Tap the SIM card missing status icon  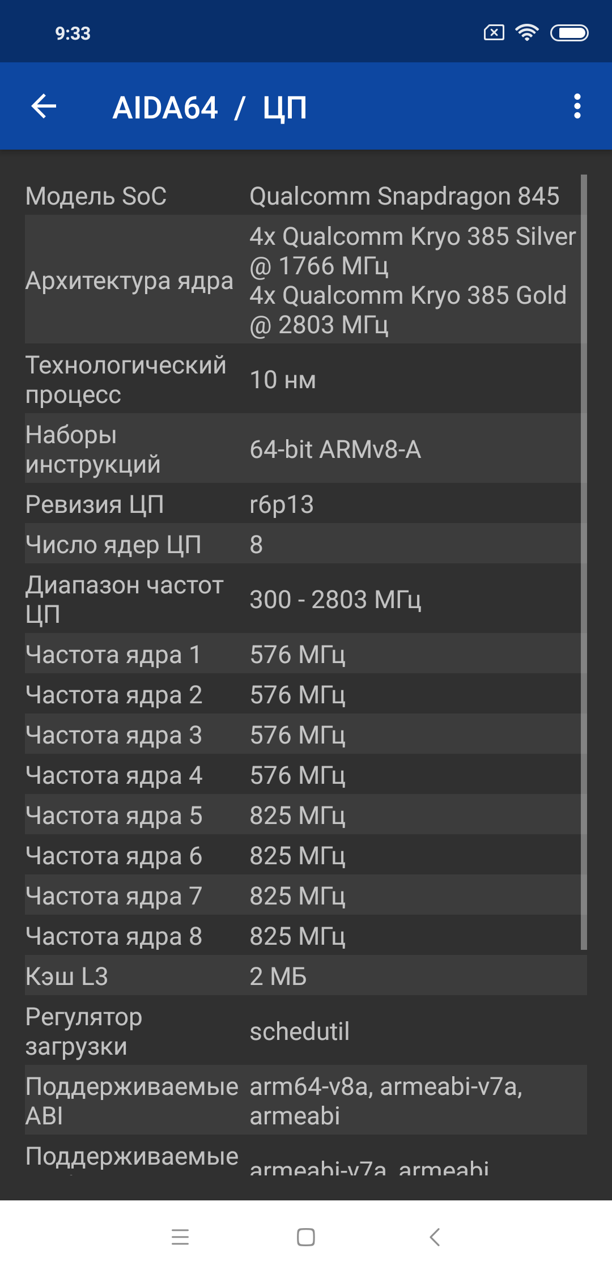click(x=494, y=33)
